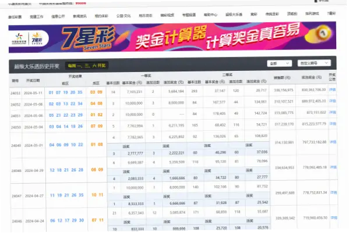Select the date cell 2024-05-06
The height and width of the screenshot is (233, 349).
click(33, 116)
